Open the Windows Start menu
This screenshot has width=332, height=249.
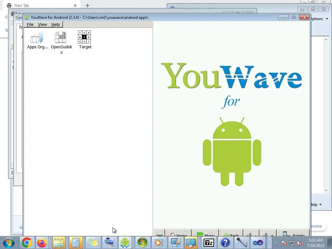click(9, 243)
